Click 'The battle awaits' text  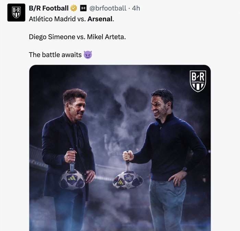55,55
